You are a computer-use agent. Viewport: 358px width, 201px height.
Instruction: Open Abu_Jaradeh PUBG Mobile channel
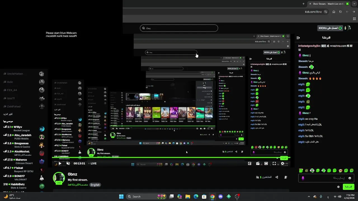24,137
